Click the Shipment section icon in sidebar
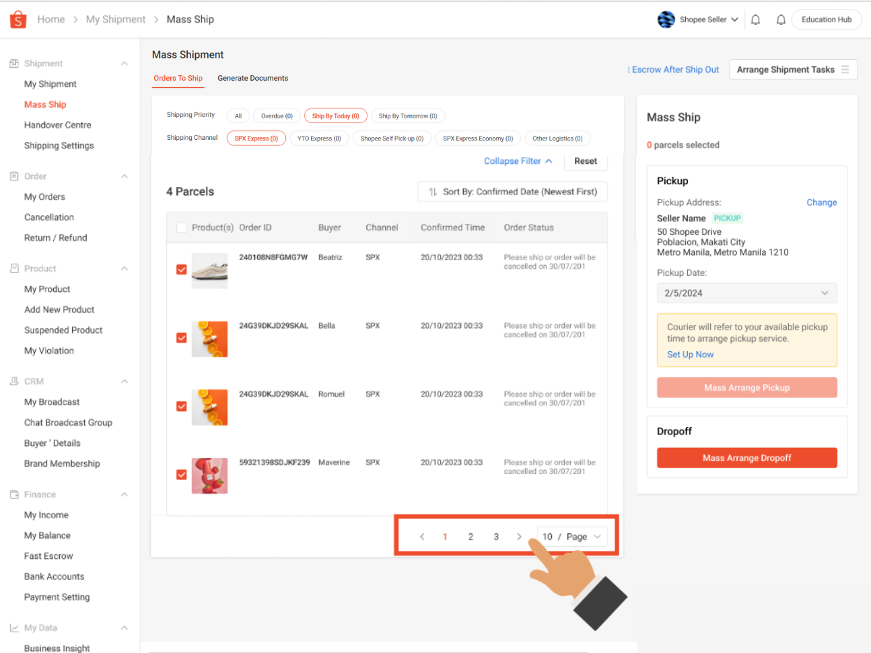Screen dimensions: 871x653 tap(15, 63)
